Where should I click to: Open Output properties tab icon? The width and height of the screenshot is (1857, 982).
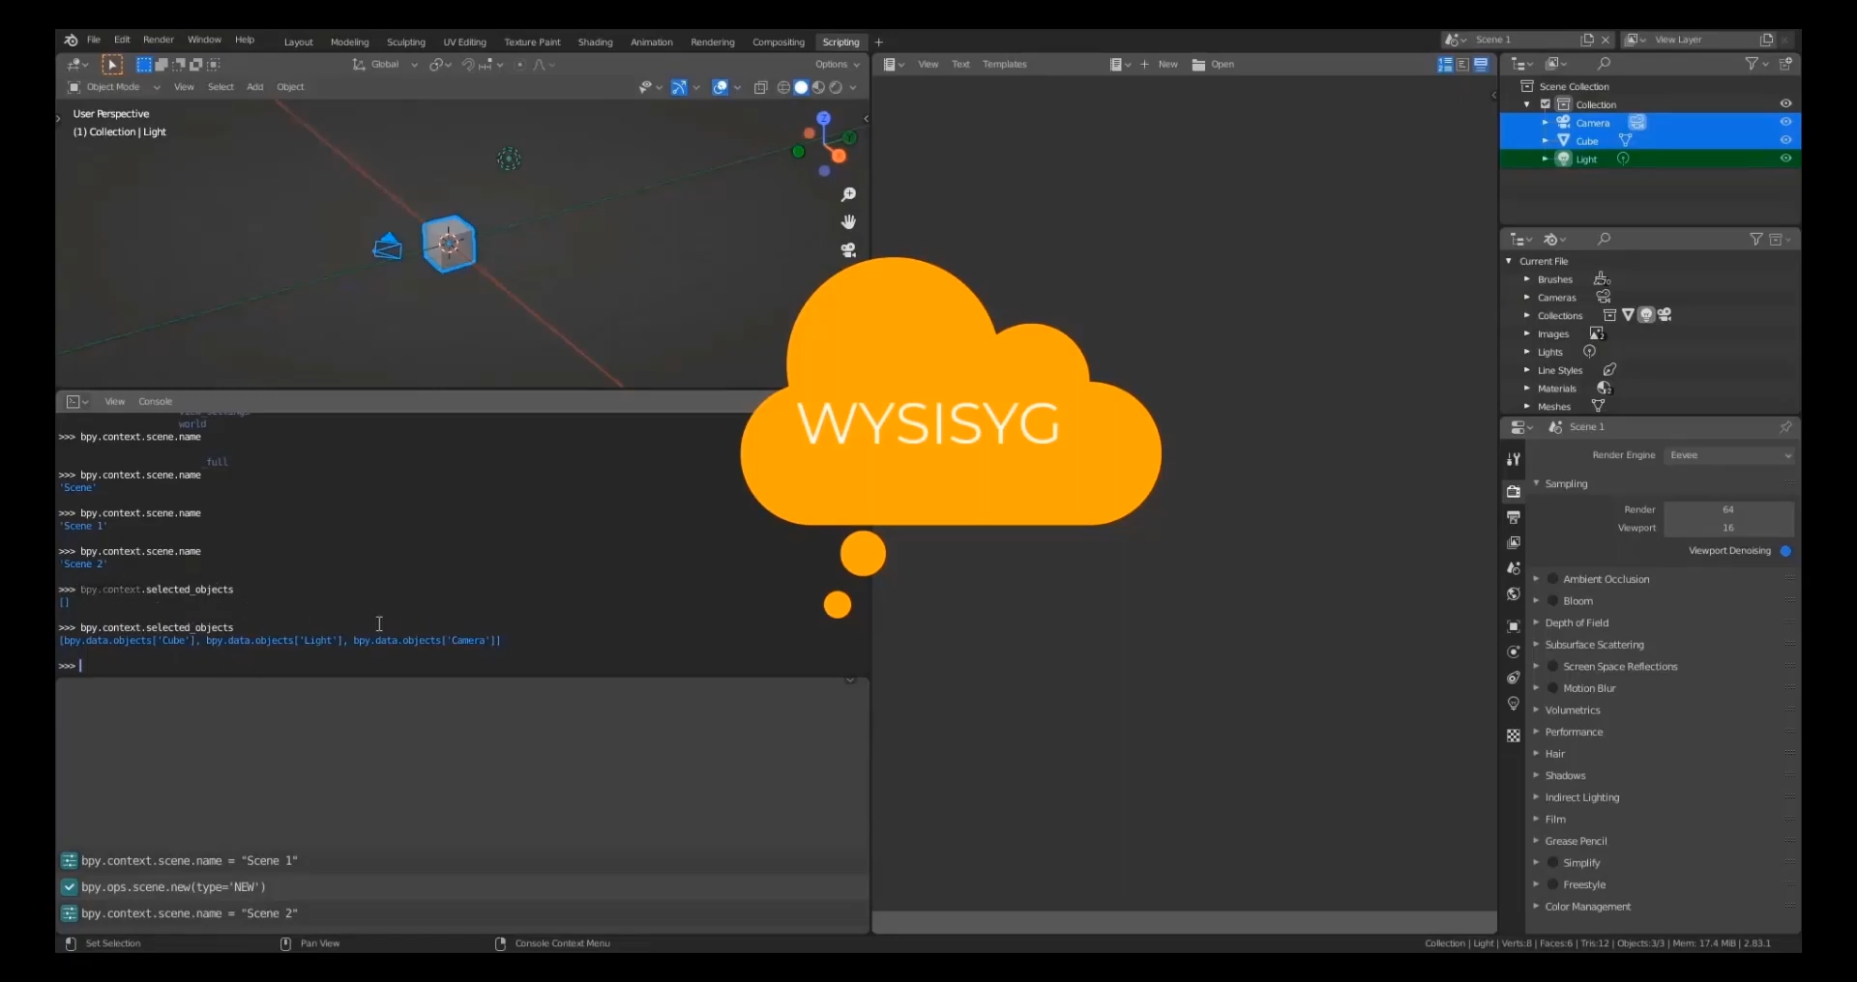[x=1514, y=518]
